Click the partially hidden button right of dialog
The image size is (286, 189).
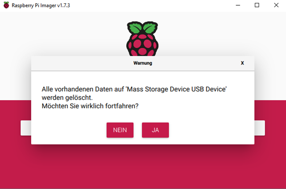pos(260,128)
